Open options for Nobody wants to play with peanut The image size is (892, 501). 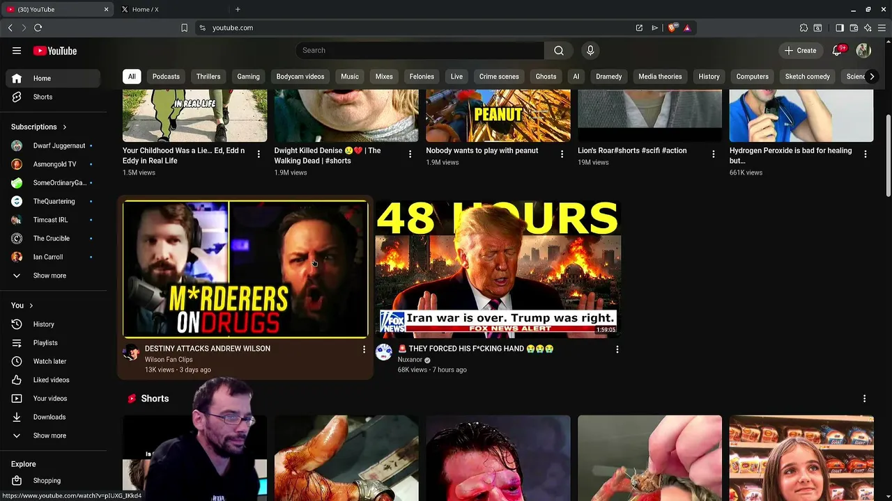point(562,154)
